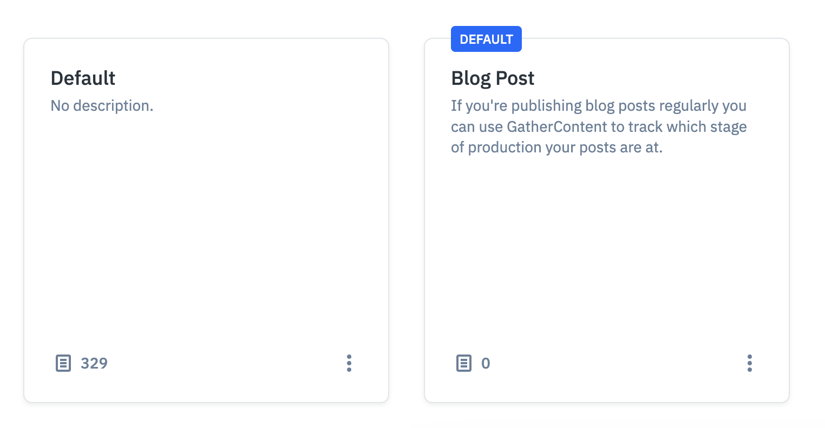Click the Blog Post card's bottom footer row
Screen dimensions: 825x428
coord(606,363)
